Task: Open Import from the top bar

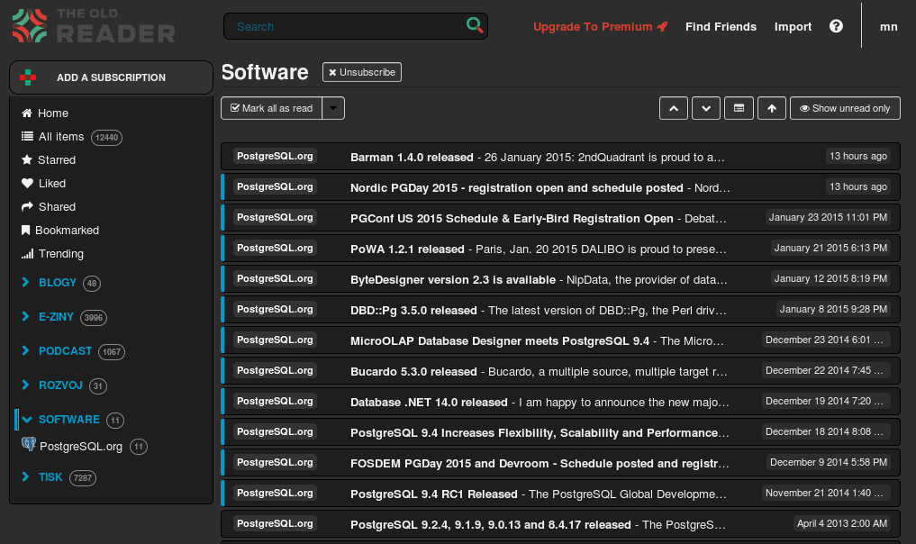Action: [x=793, y=26]
